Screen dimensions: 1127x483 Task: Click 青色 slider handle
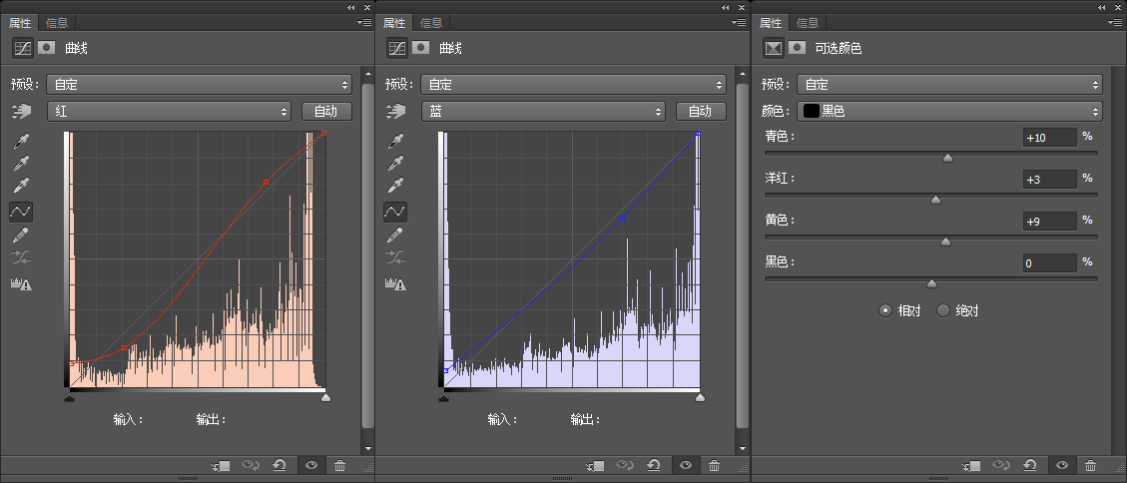(947, 158)
